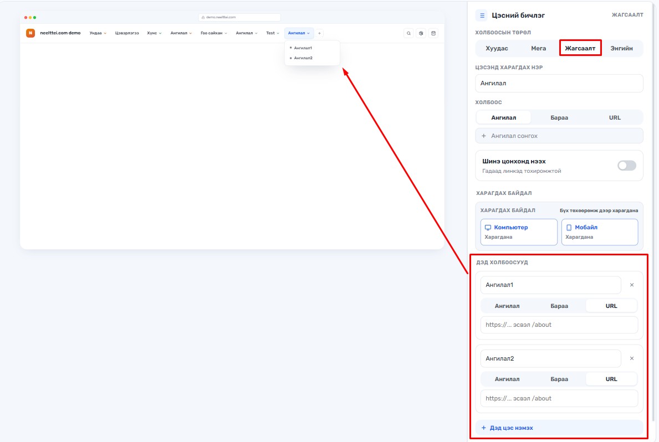Click the orange N logo in preview
This screenshot has width=659, height=442.
pos(30,33)
